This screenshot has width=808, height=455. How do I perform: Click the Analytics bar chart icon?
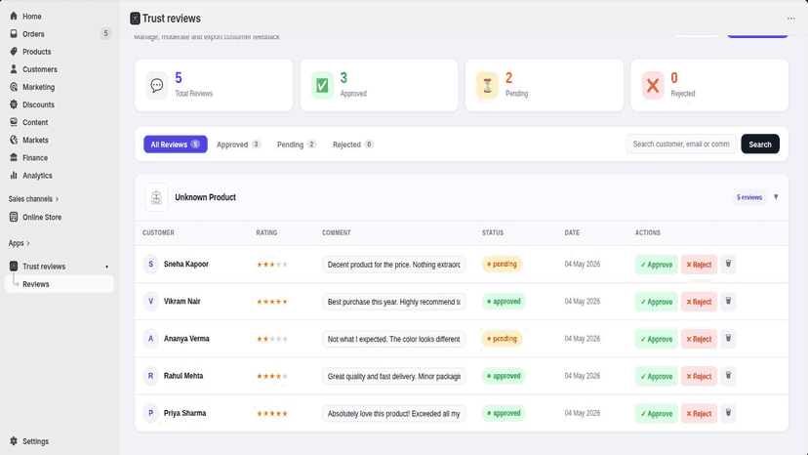(x=14, y=176)
